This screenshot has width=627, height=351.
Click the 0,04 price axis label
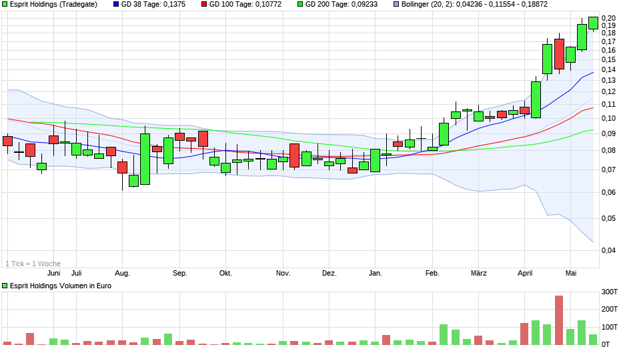tap(608, 250)
